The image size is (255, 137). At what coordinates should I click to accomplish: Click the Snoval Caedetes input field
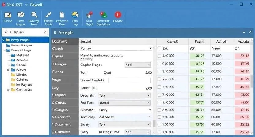pyautogui.click(x=129, y=80)
